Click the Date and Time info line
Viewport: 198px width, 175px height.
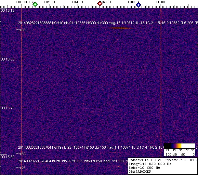[162, 160]
